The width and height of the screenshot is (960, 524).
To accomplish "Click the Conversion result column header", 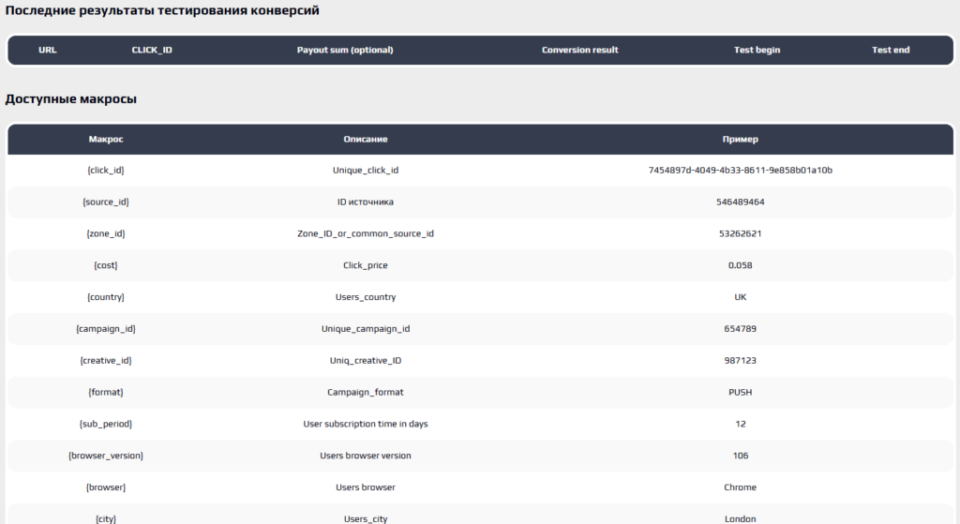I will [579, 51].
